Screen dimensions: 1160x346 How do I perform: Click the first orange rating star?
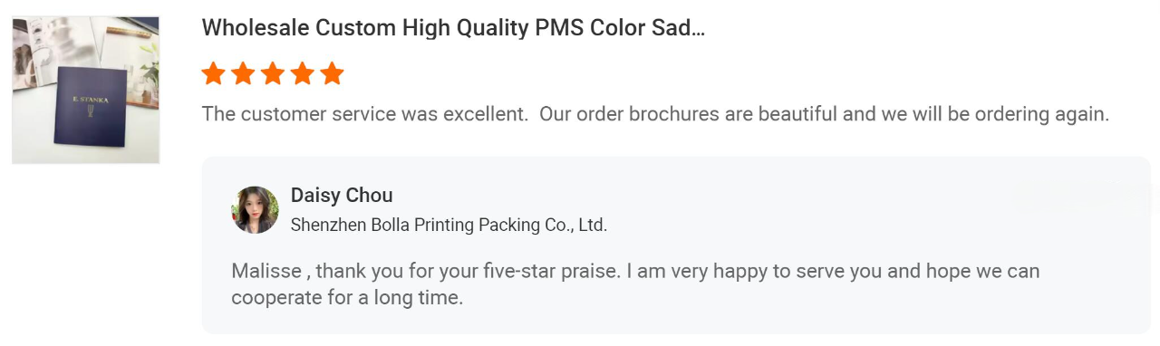214,73
